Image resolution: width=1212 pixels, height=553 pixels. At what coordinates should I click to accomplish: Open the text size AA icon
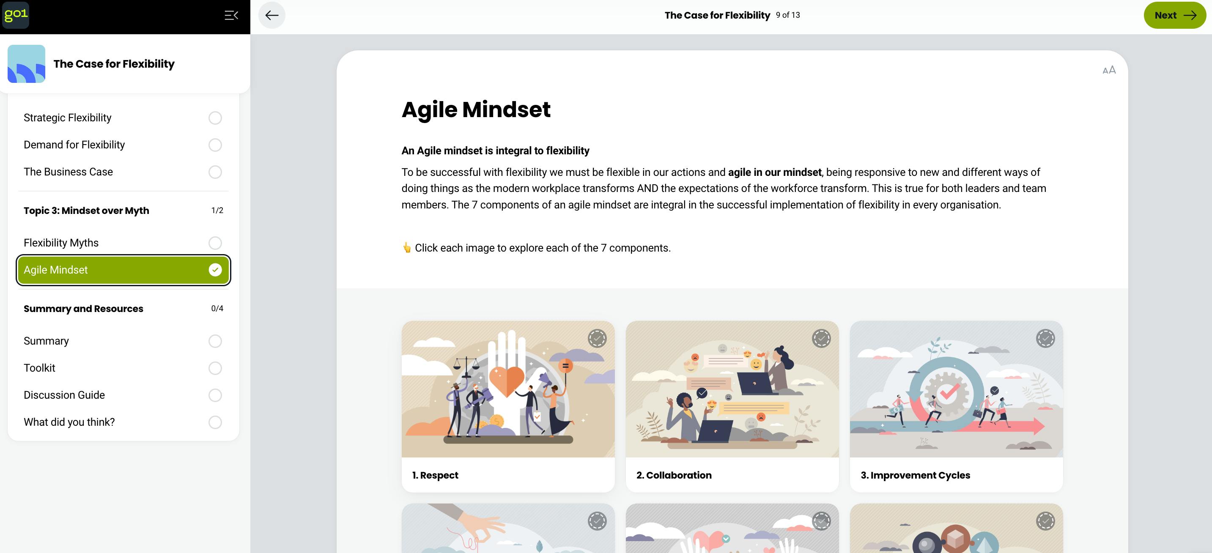pos(1109,70)
